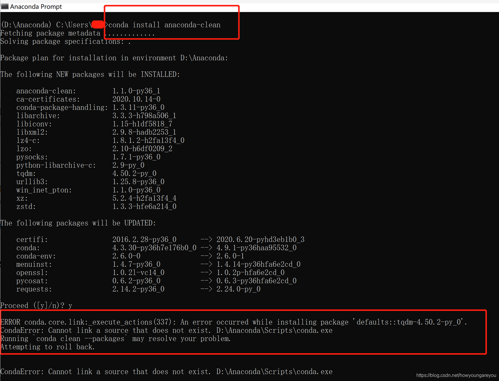
Task: Click the 'Package plan for installation' line
Action: (114, 58)
